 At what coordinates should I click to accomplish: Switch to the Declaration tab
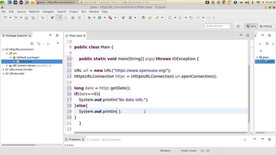[112, 139]
